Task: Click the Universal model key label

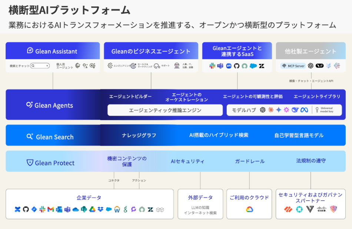Action: [x=327, y=110]
